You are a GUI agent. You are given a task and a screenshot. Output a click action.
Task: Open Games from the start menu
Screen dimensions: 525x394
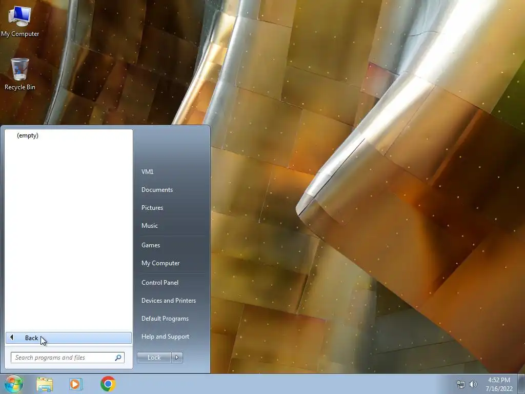tap(151, 245)
